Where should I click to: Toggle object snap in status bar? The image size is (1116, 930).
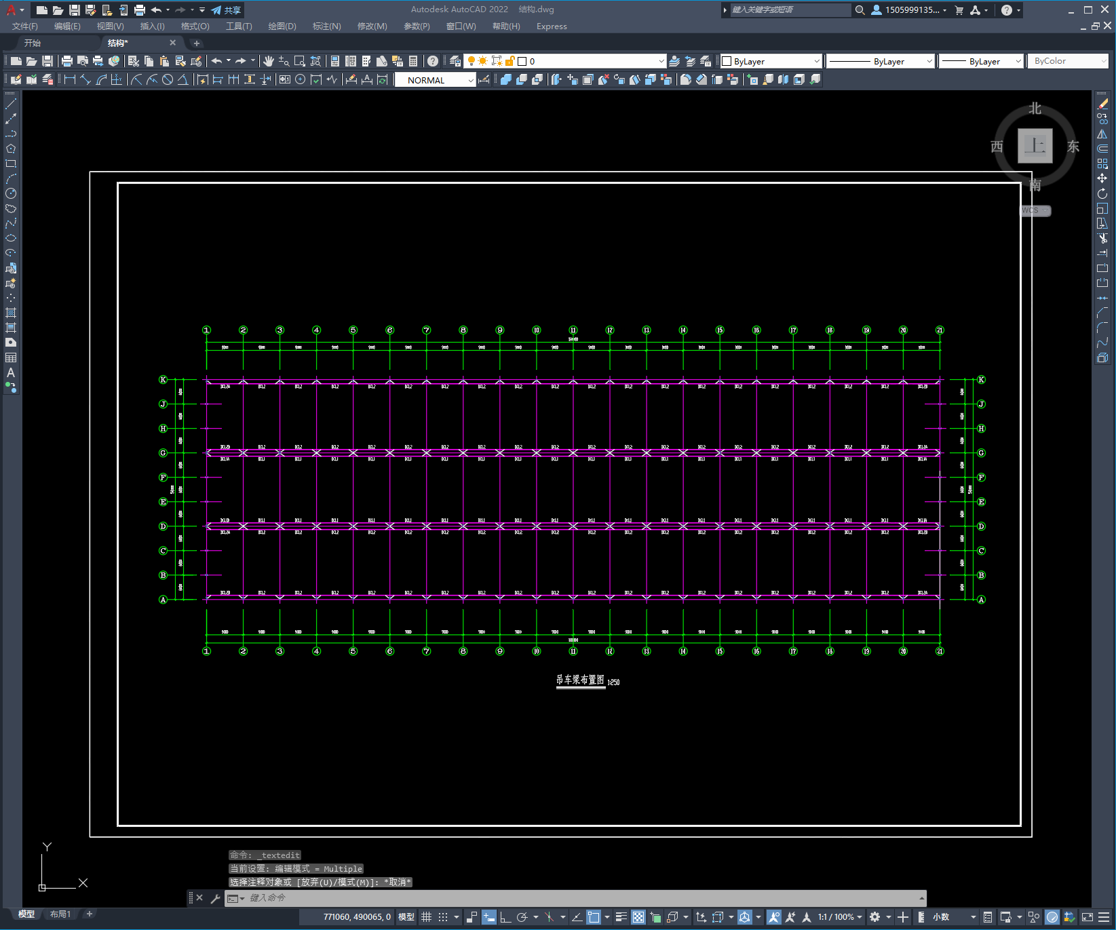(x=594, y=917)
